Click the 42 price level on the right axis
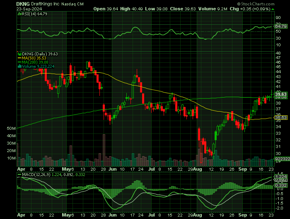 pos(278,82)
